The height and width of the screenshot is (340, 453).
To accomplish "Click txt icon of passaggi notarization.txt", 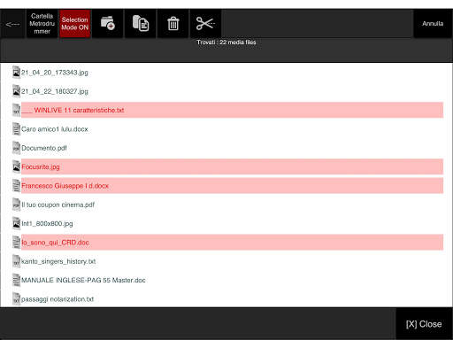I will [x=16, y=299].
